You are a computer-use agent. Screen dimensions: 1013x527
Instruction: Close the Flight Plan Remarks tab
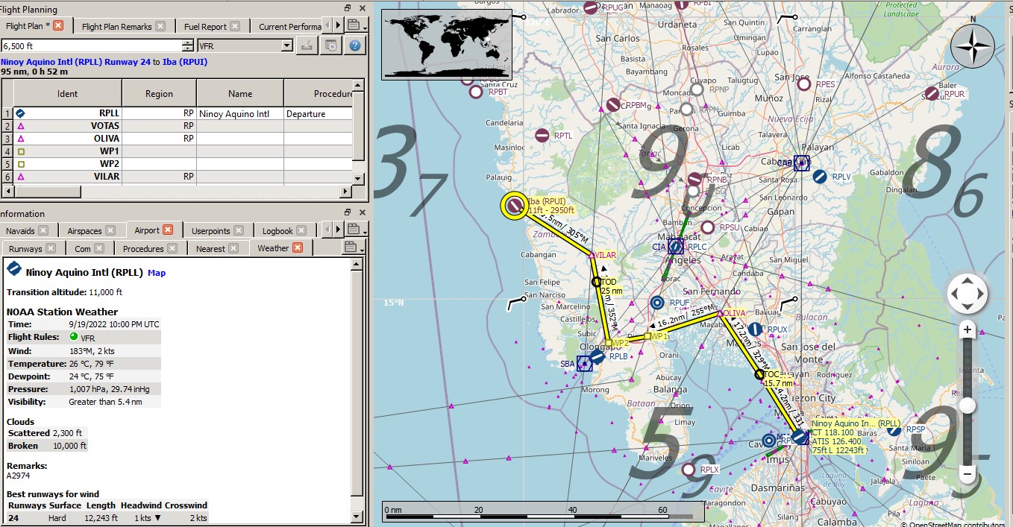pos(159,26)
